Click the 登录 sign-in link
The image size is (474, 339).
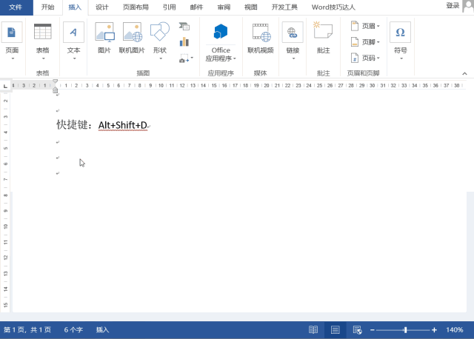tap(453, 6)
